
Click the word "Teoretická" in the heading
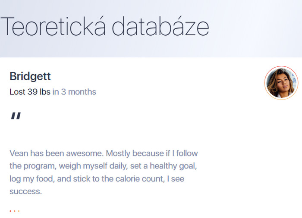point(53,27)
